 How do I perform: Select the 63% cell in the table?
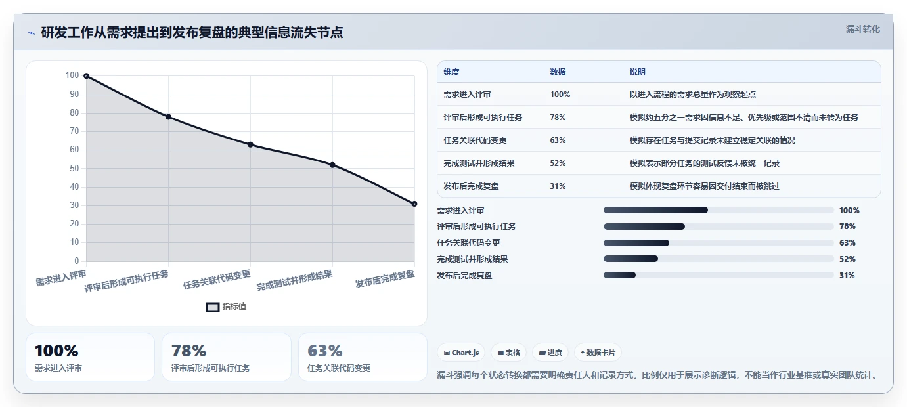point(558,140)
